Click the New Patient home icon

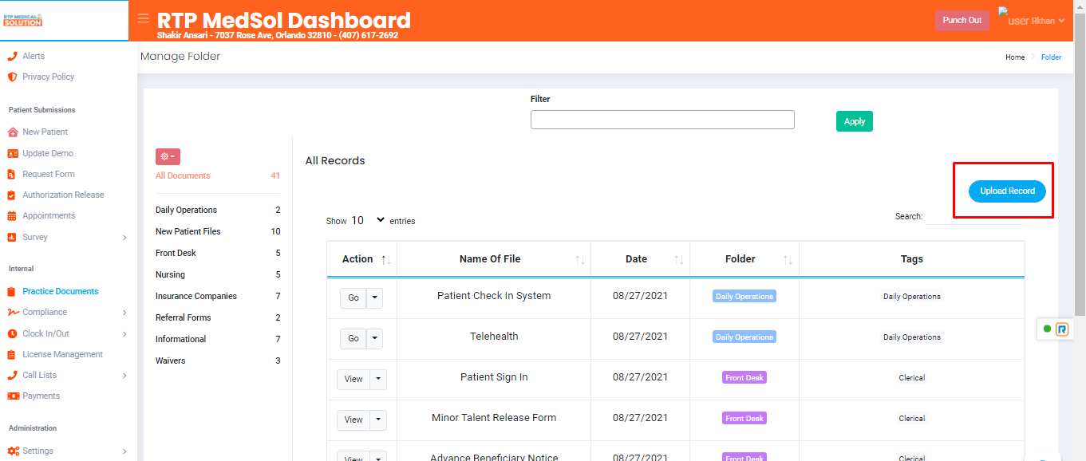tap(12, 132)
